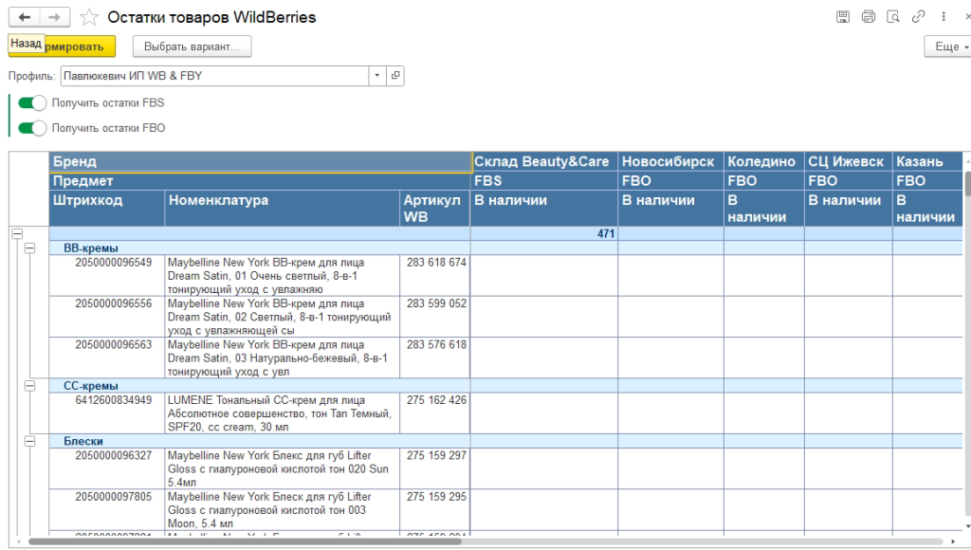
Task: Open the three-dot options menu
Action: 944,17
